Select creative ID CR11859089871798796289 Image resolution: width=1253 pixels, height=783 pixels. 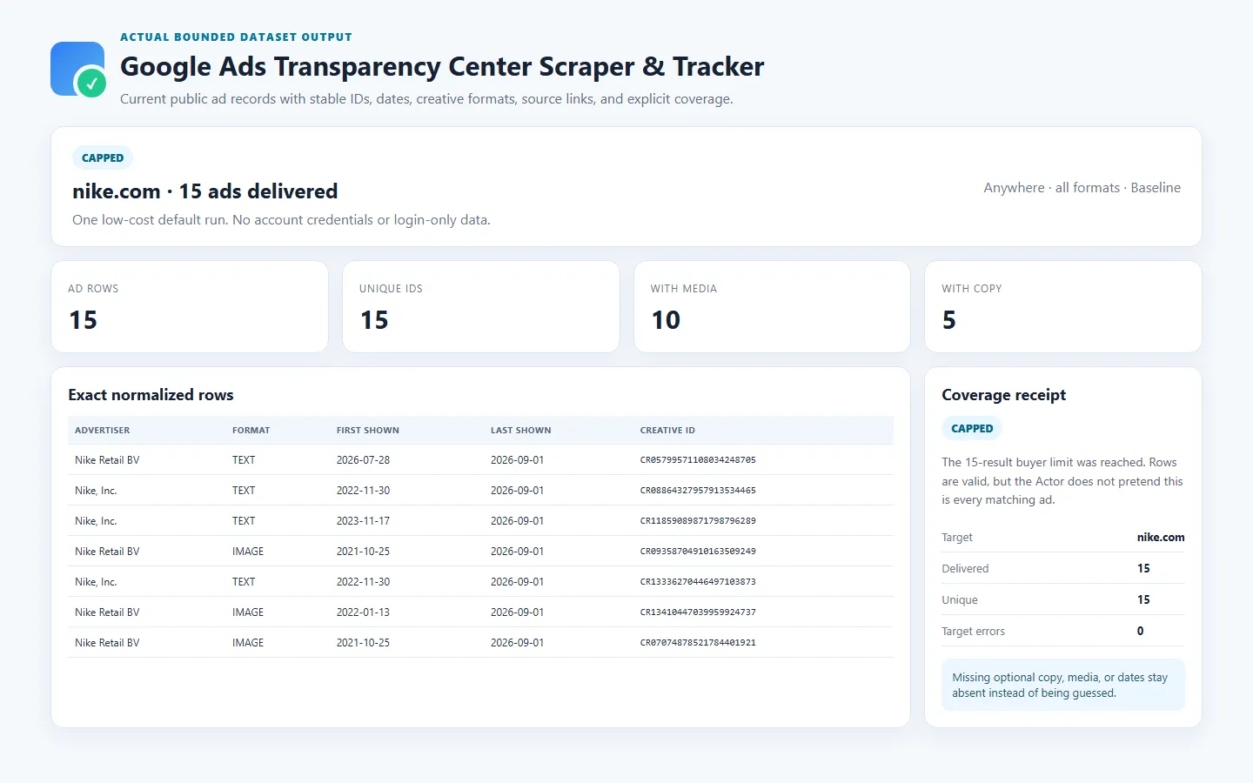[698, 521]
